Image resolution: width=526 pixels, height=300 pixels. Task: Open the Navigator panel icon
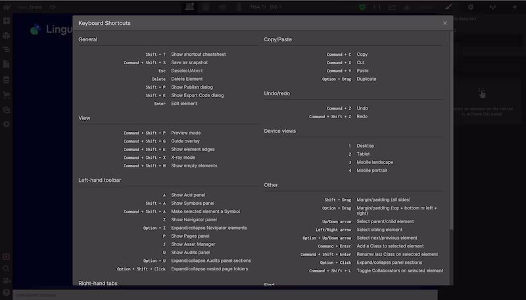7,49
